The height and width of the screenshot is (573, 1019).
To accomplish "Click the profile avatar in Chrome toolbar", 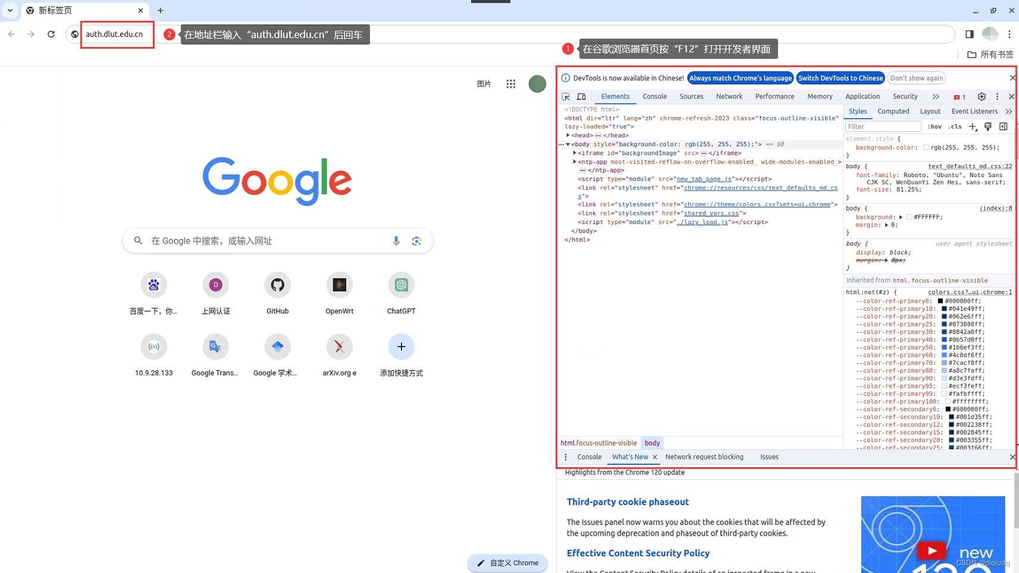I will click(x=990, y=34).
